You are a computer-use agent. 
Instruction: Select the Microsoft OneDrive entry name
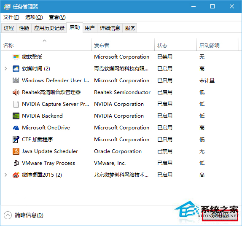pyautogui.click(x=46, y=128)
